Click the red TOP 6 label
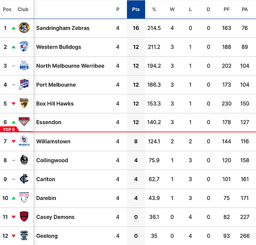 (9, 129)
